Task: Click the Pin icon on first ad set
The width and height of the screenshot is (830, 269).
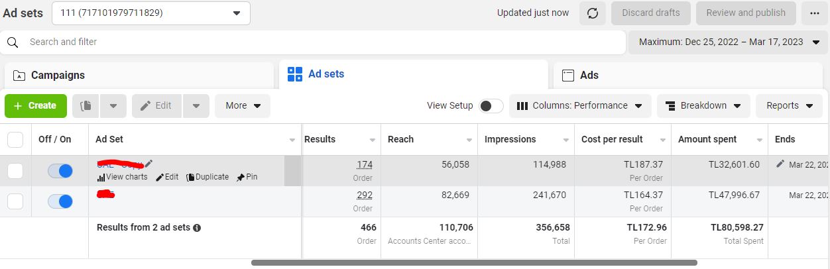Action: tap(241, 178)
